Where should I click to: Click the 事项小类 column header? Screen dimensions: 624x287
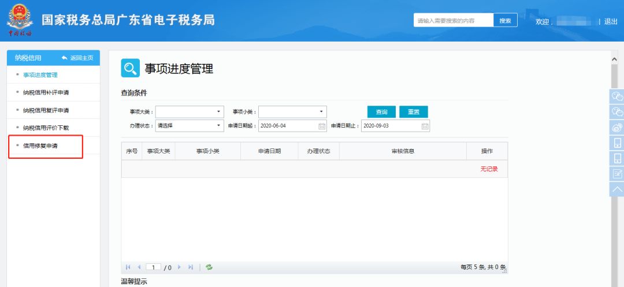(208, 151)
